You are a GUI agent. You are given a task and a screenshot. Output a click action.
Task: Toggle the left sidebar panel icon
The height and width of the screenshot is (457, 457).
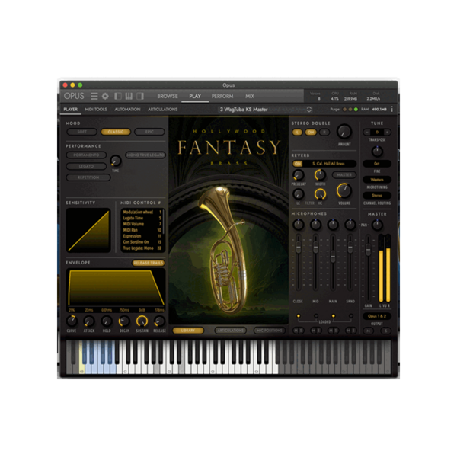point(118,96)
